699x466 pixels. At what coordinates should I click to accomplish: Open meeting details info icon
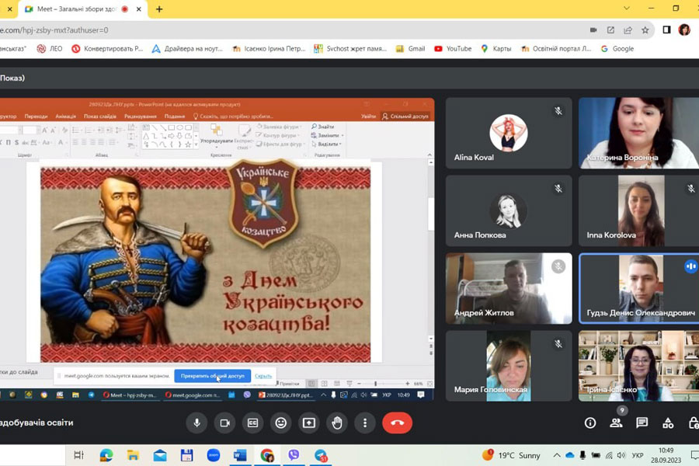[x=590, y=423]
